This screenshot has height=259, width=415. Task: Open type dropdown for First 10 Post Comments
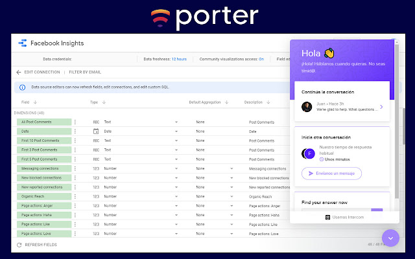click(x=176, y=141)
